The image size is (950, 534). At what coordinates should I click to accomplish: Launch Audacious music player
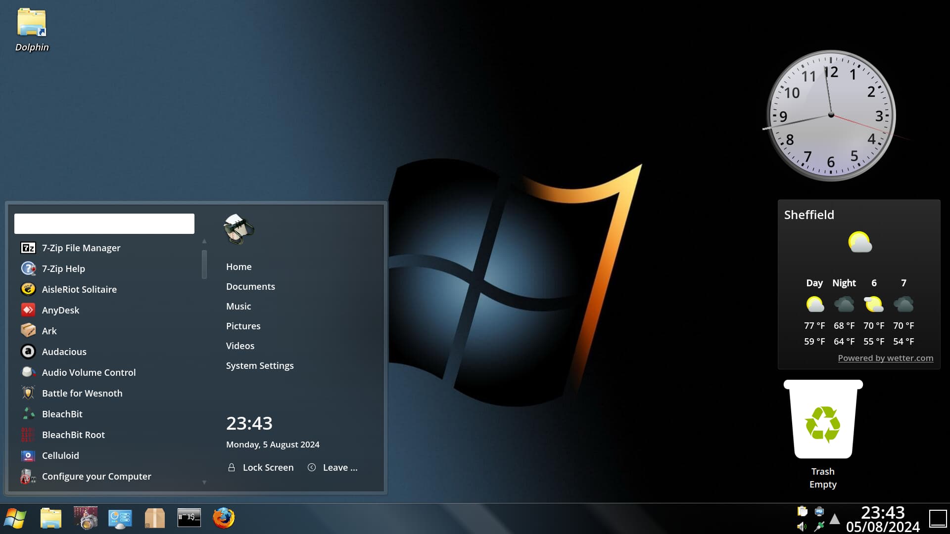click(107, 352)
